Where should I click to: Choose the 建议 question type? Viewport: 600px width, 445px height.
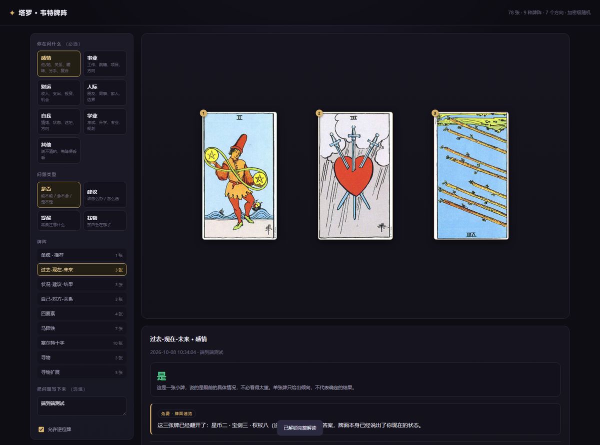[x=104, y=195]
